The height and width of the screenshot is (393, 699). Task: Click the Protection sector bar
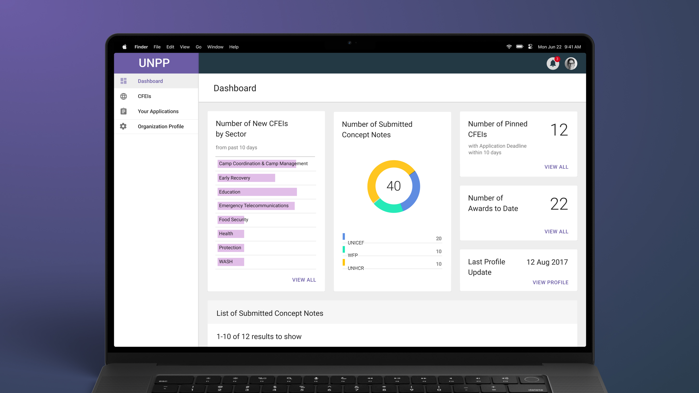[x=231, y=248]
